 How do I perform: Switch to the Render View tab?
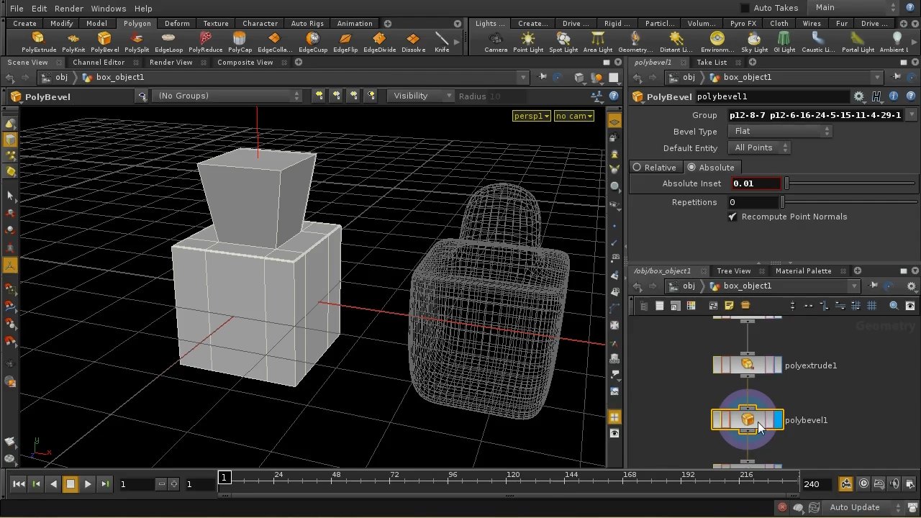171,62
